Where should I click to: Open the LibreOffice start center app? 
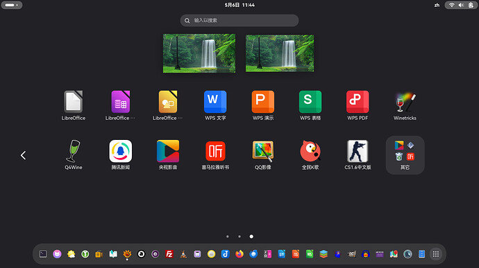click(x=74, y=105)
